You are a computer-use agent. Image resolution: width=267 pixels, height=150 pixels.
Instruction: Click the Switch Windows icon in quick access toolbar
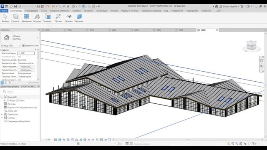click(93, 6)
